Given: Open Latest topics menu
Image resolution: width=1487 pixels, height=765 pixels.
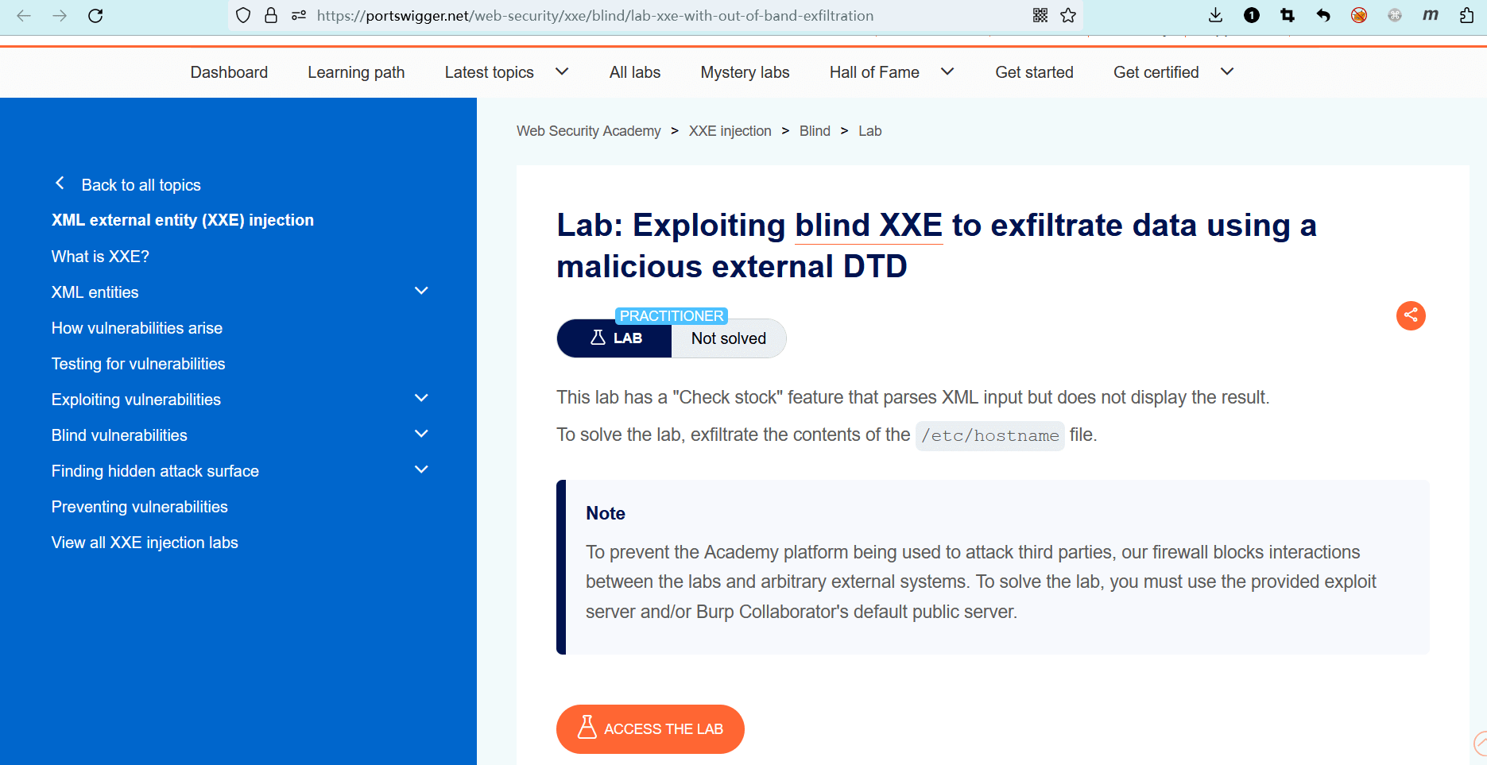Looking at the screenshot, I should [x=489, y=72].
